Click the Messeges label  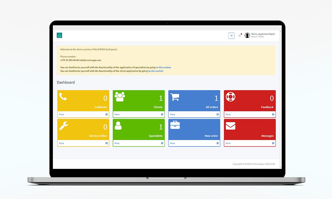tap(267, 136)
